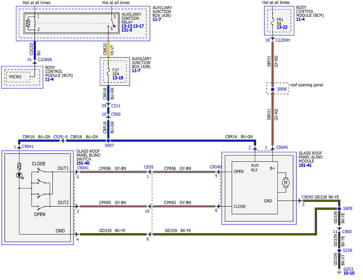Click the AUX RLY terminal label
The width and height of the screenshot is (363, 280).
tap(255, 168)
